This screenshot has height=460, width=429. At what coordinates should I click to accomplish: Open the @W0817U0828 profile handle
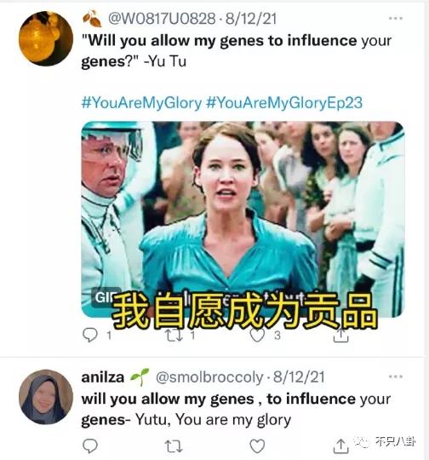coord(162,19)
